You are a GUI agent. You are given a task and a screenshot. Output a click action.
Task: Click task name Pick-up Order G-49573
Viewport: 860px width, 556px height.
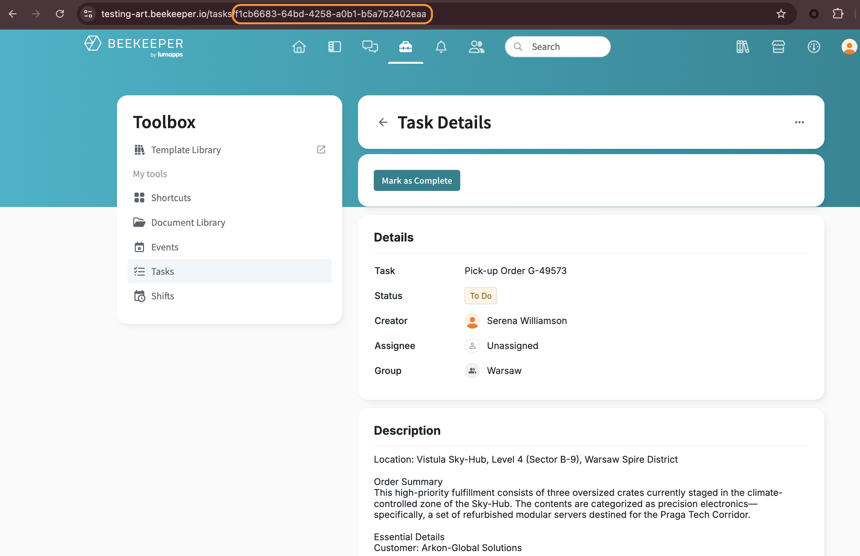pyautogui.click(x=515, y=271)
